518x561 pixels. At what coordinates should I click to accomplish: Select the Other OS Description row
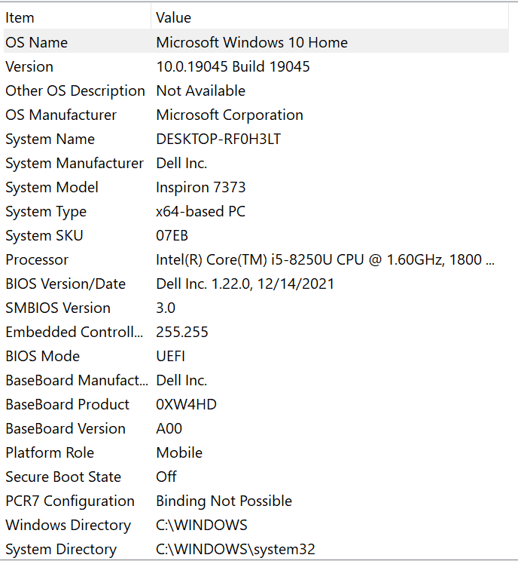(x=256, y=90)
